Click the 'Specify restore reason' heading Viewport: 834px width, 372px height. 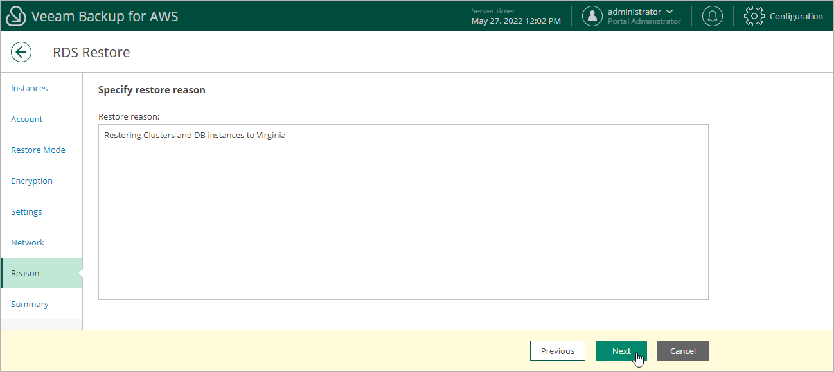click(152, 90)
